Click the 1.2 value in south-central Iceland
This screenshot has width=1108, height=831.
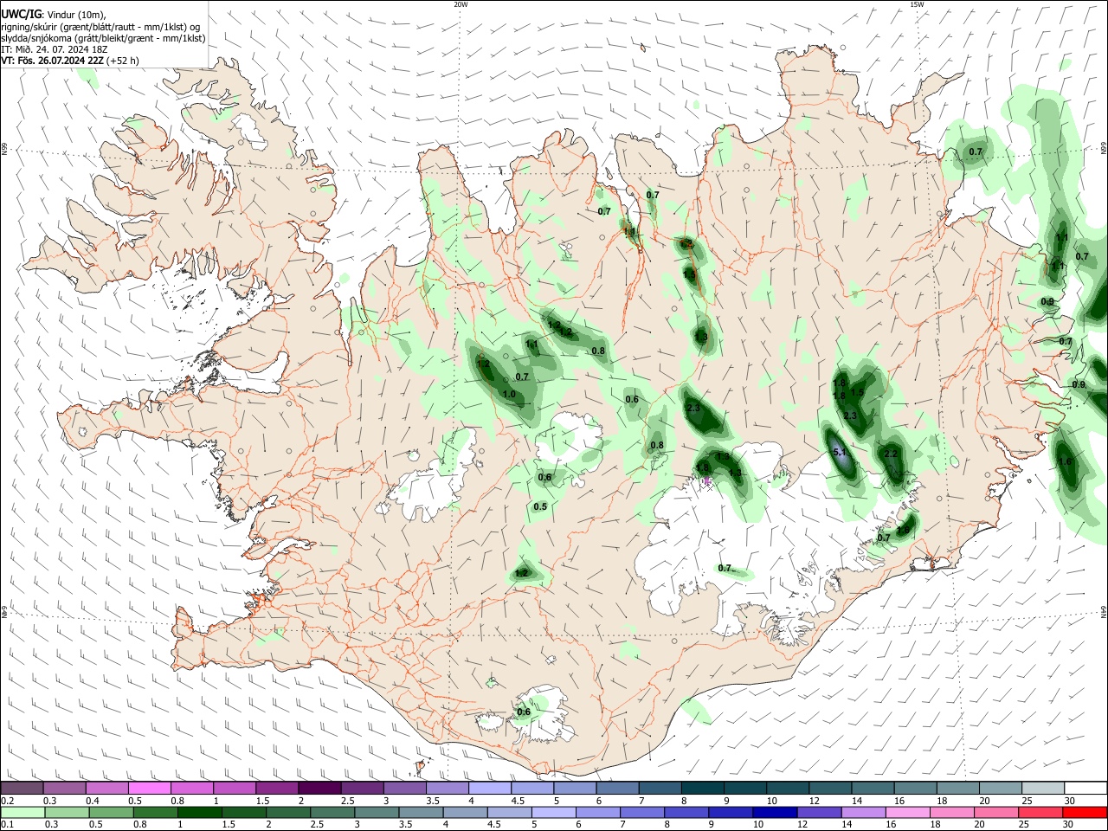(x=521, y=573)
